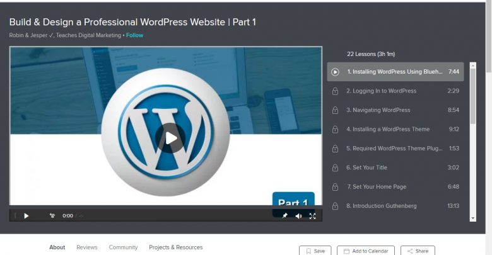The width and height of the screenshot is (492, 255).
Task: Open Robin & Jesper teacher profile
Action: 28,35
